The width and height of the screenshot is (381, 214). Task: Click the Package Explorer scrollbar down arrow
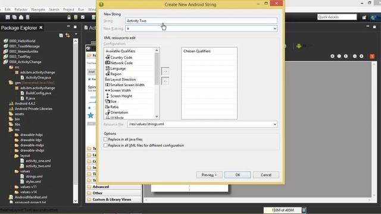(x=76, y=201)
